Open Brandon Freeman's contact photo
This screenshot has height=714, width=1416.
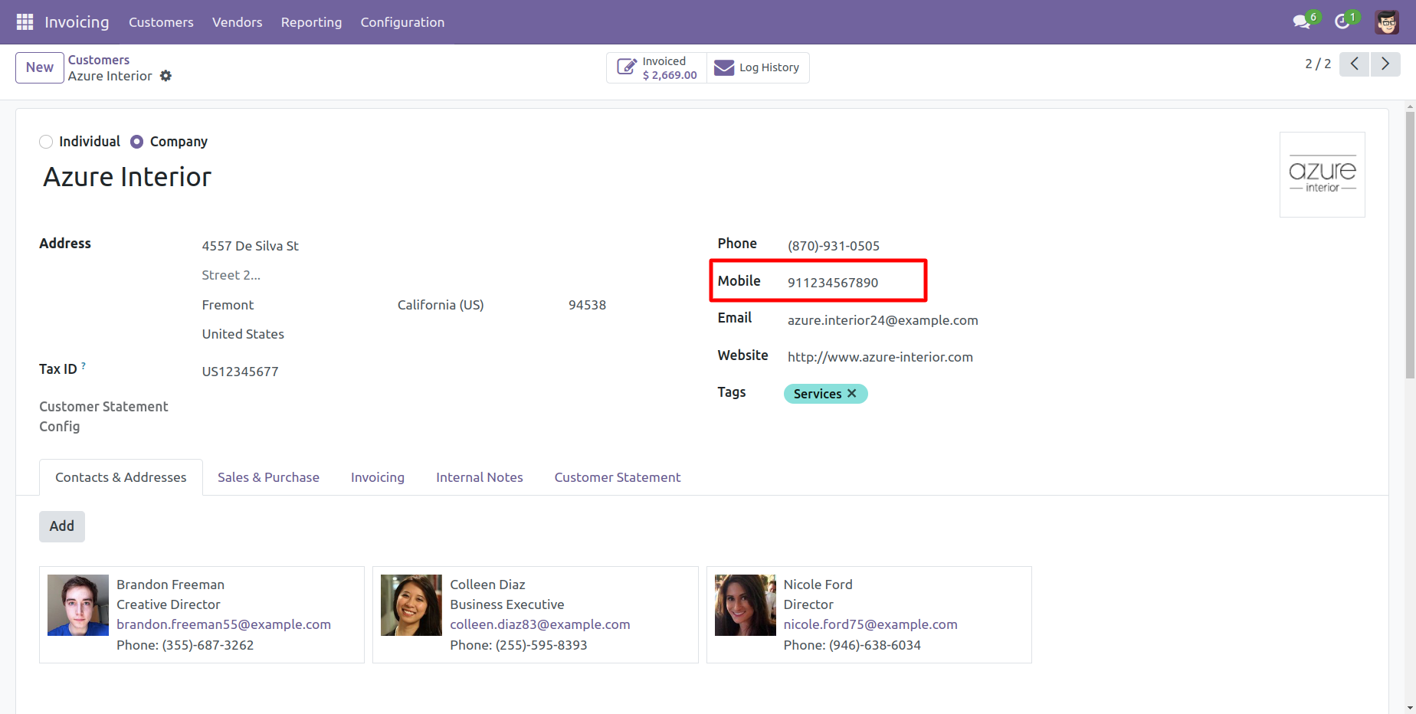[78, 605]
